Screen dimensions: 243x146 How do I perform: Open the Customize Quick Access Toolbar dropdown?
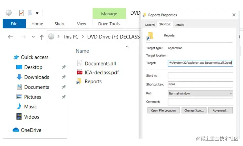pos(37,13)
